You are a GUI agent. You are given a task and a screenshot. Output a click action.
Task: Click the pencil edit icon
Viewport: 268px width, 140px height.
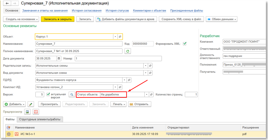[31, 104]
